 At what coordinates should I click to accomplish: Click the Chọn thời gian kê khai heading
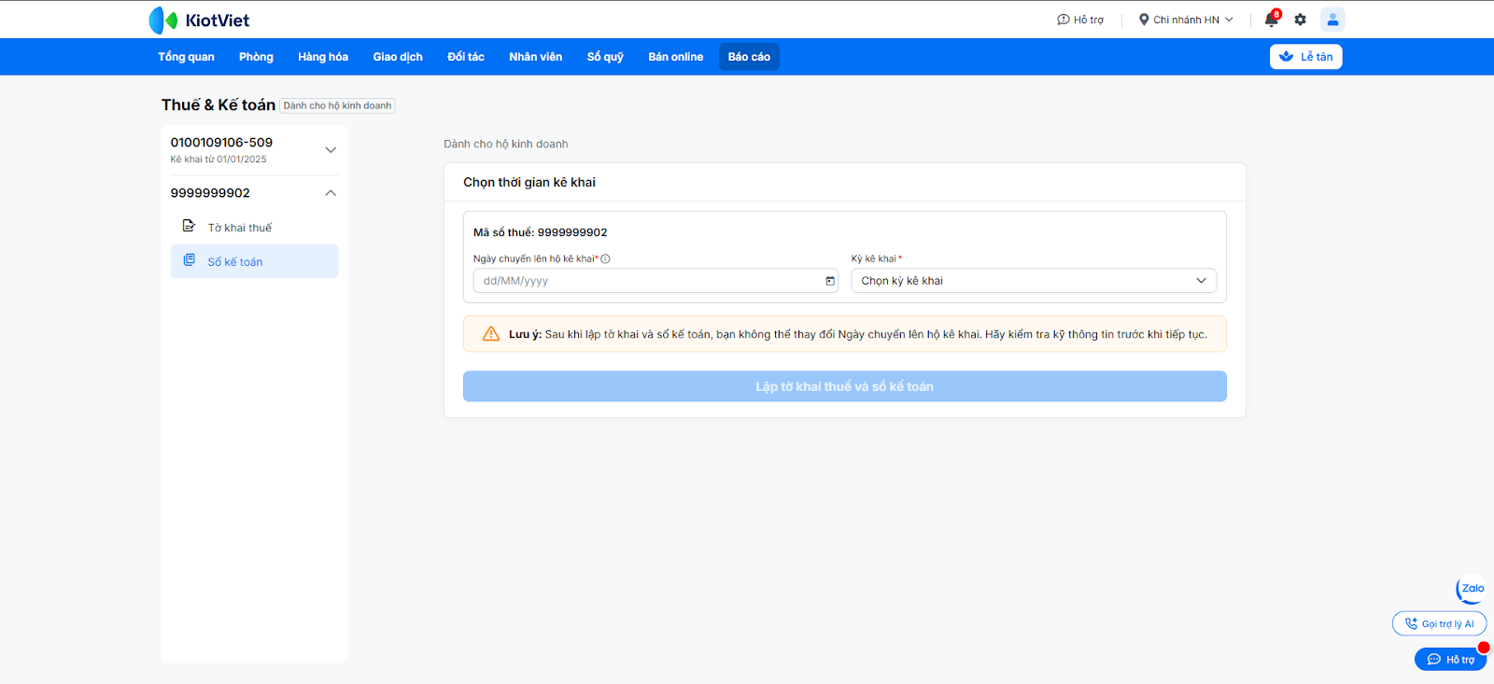(529, 182)
